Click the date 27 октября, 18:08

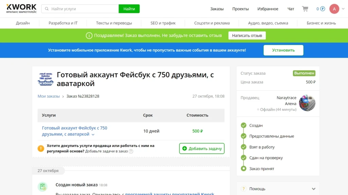pos(208,96)
